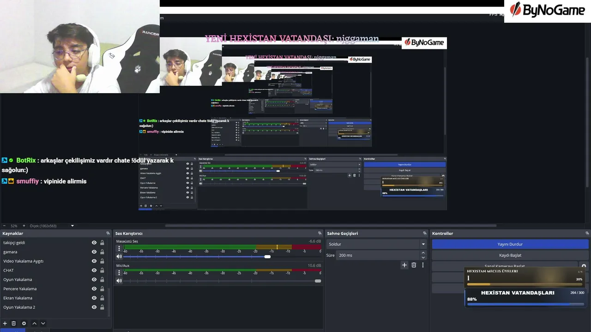Mute the Mic/Aux speaker icon
The width and height of the screenshot is (591, 332).
click(x=119, y=281)
